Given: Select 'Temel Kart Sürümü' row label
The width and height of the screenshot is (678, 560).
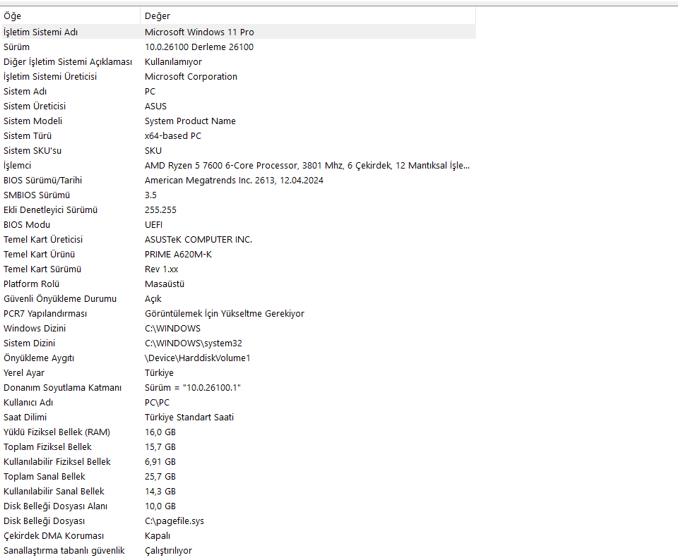Looking at the screenshot, I should coord(42,269).
